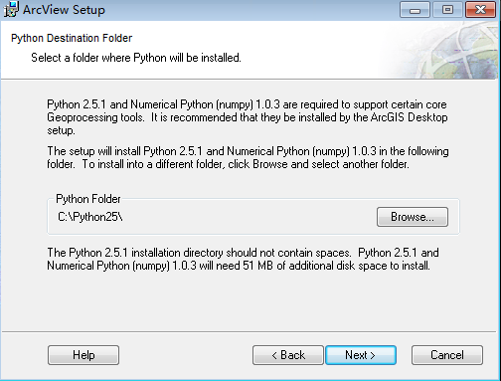Cancel the ArcView installation
This screenshot has height=381, width=501.
tap(447, 355)
